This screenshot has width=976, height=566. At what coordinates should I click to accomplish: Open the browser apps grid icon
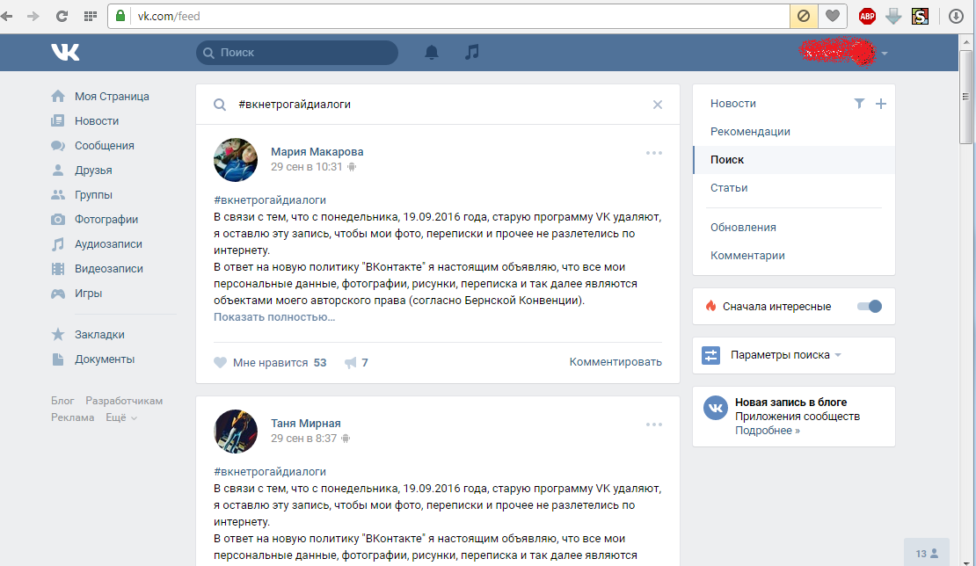(x=91, y=16)
